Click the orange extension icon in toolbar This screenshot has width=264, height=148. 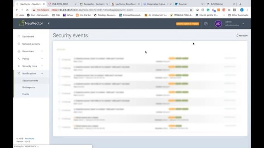(x=219, y=10)
